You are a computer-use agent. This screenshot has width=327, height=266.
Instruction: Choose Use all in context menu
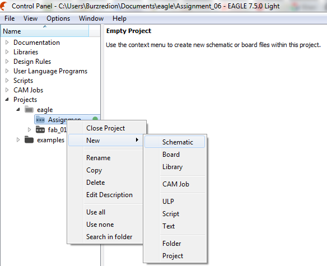105,212
